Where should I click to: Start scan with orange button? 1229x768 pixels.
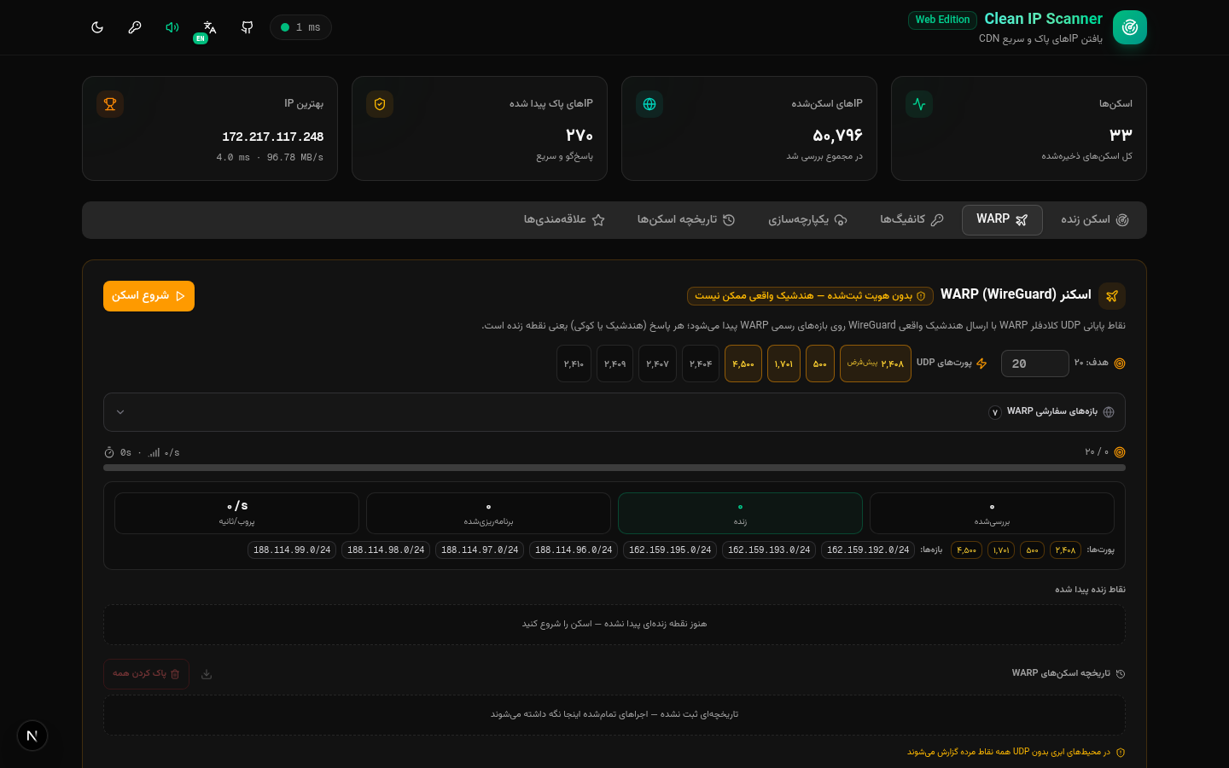point(149,296)
